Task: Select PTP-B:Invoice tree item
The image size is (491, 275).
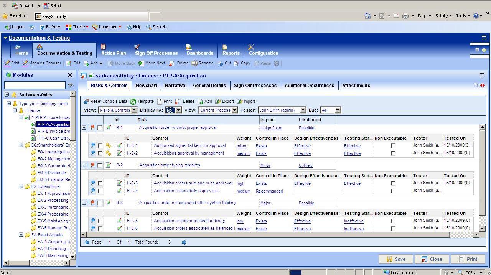Action: 53,131
